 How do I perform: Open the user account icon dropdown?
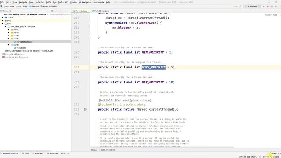pos(234,7)
